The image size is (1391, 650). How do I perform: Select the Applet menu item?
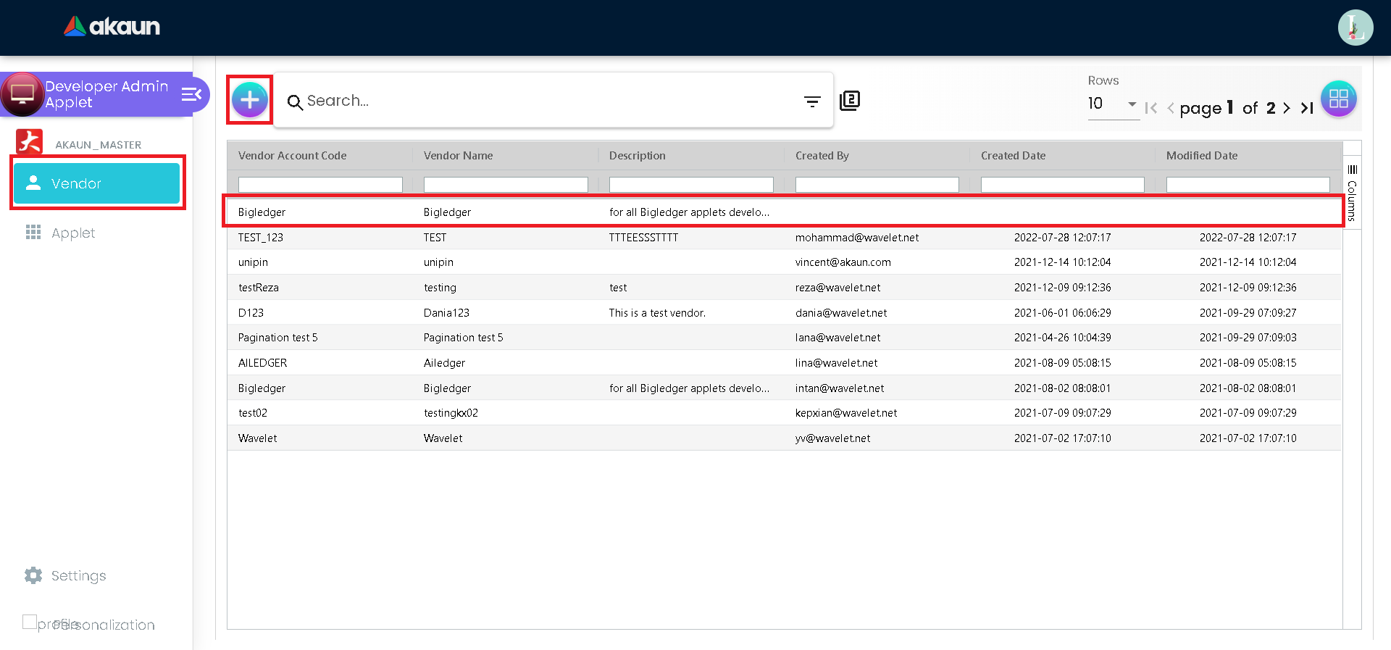pos(72,233)
